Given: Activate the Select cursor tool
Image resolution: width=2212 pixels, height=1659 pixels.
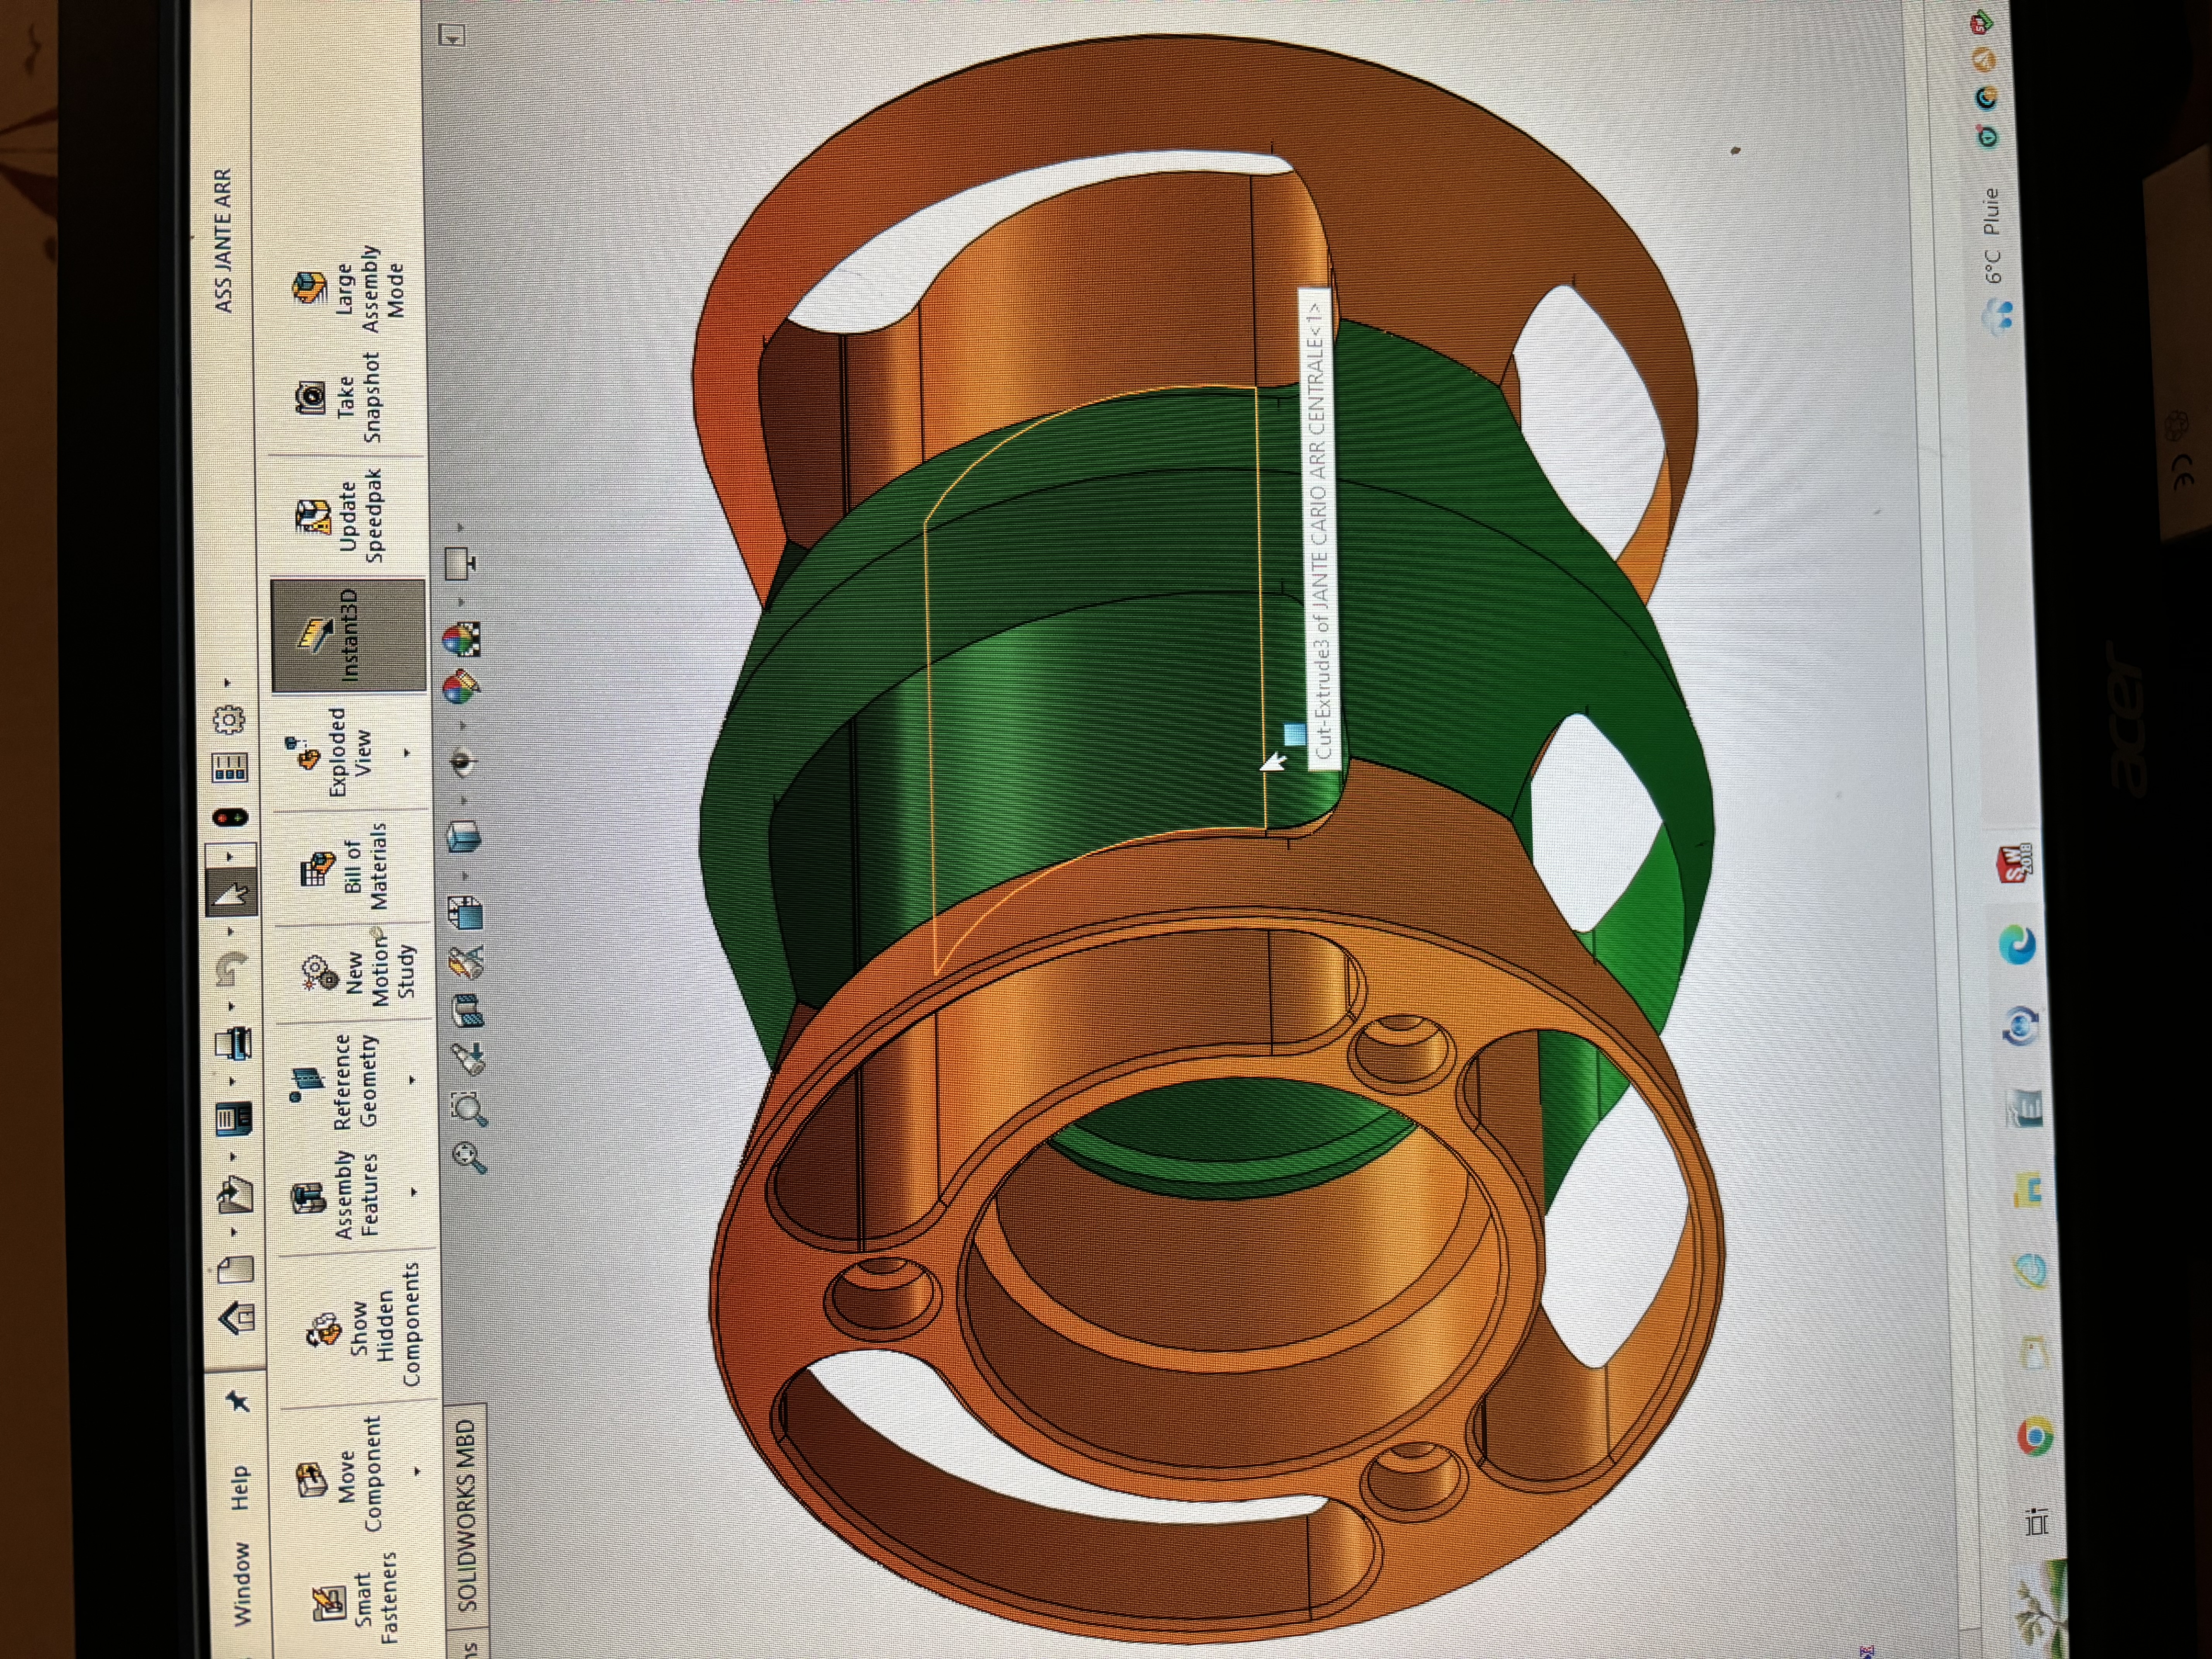Looking at the screenshot, I should tap(231, 892).
